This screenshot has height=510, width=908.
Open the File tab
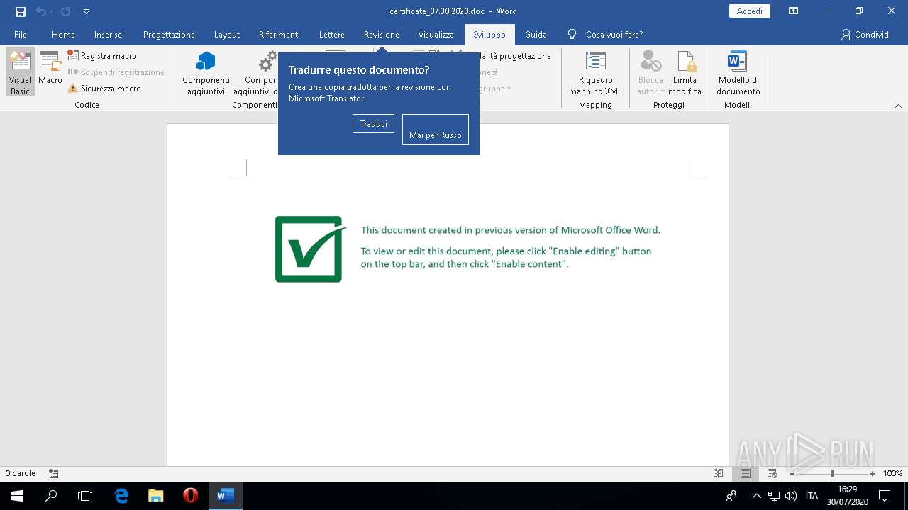[21, 35]
